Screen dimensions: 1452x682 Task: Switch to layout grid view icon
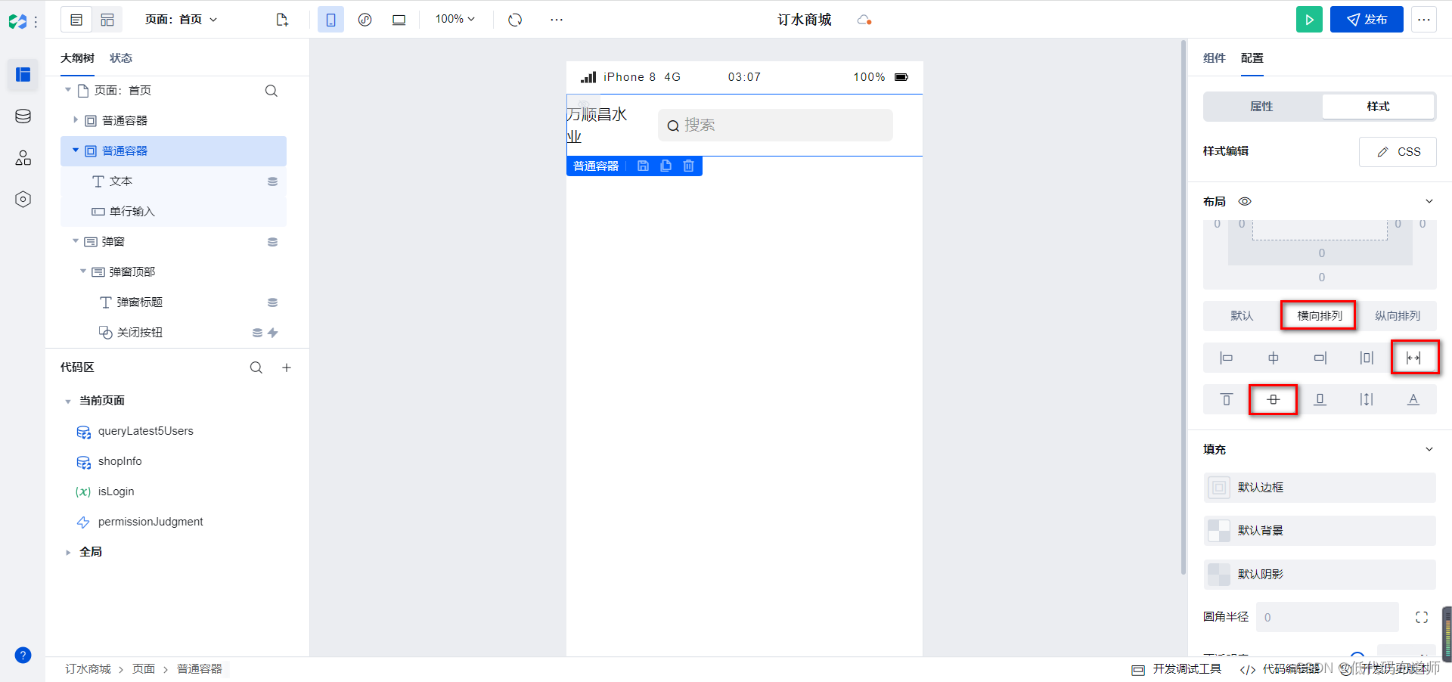point(107,20)
